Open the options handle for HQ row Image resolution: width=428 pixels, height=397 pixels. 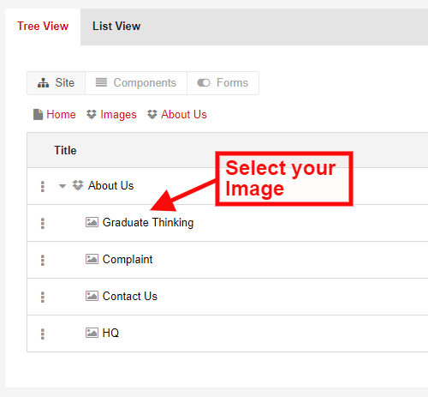coord(43,334)
